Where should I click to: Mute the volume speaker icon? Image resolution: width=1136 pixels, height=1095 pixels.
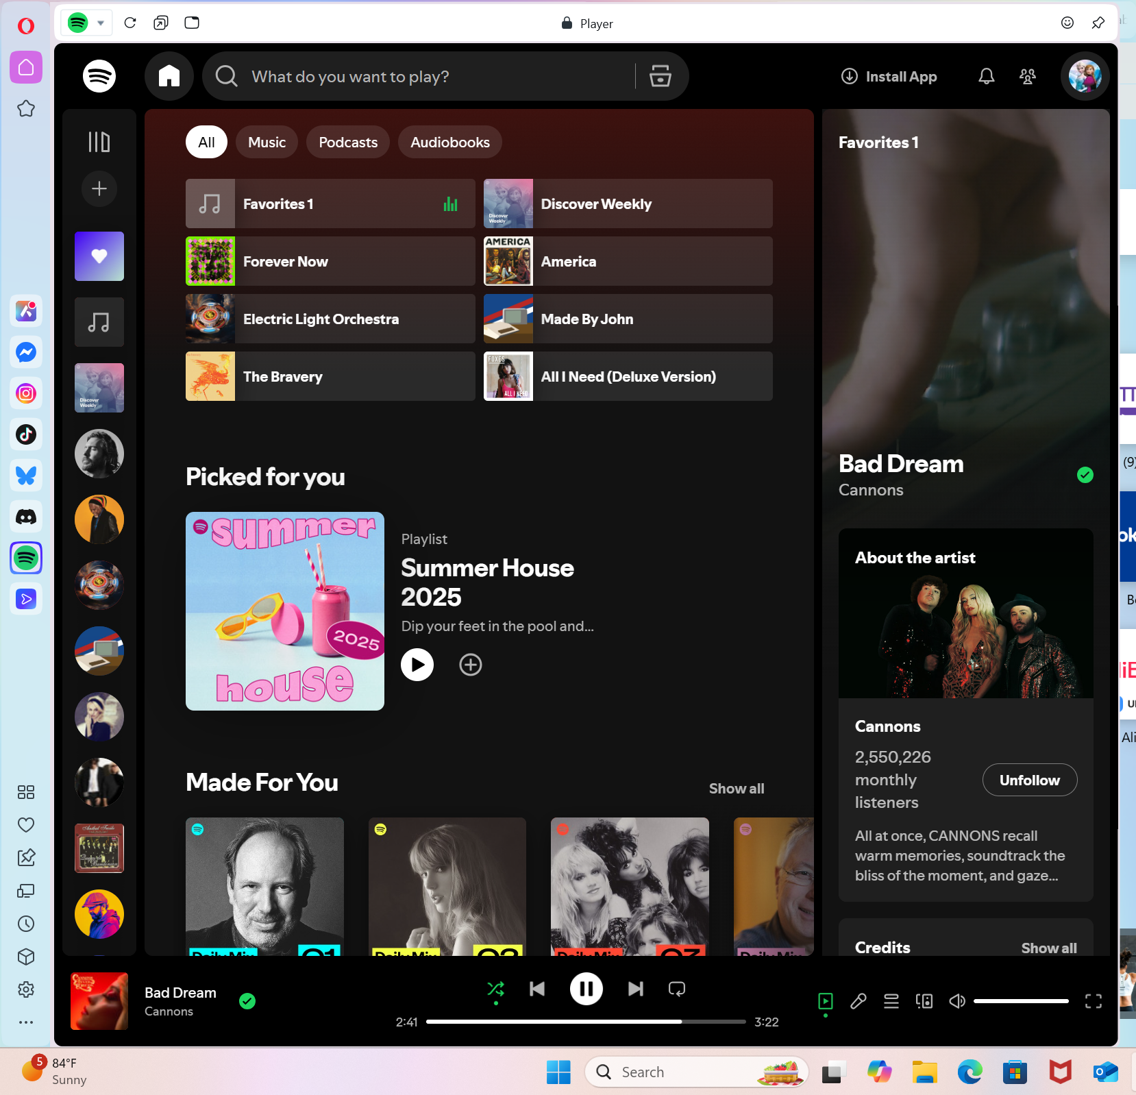click(x=957, y=1001)
